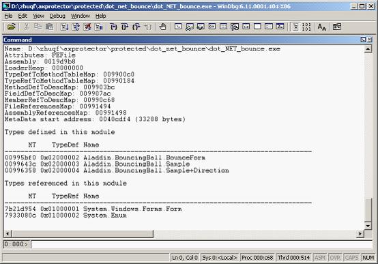
Task: Click the Aladdin.BouncingBall.Sample+Direction row
Action: click(117, 171)
